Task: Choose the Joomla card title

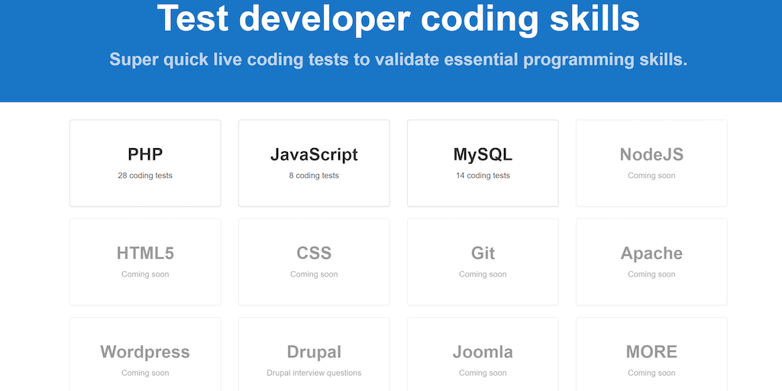Action: 483,352
